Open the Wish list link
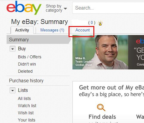144x123 pixels. [x=26, y=113]
